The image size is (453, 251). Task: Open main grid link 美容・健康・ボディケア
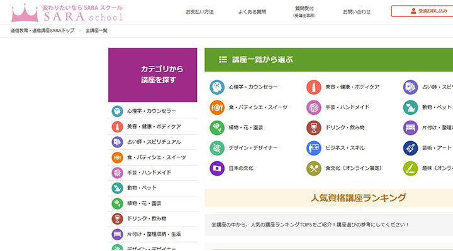click(352, 87)
